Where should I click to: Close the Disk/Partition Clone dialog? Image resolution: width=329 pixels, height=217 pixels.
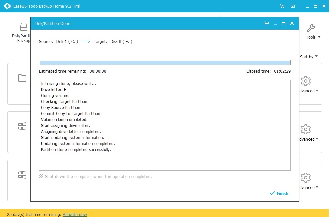coord(292,23)
